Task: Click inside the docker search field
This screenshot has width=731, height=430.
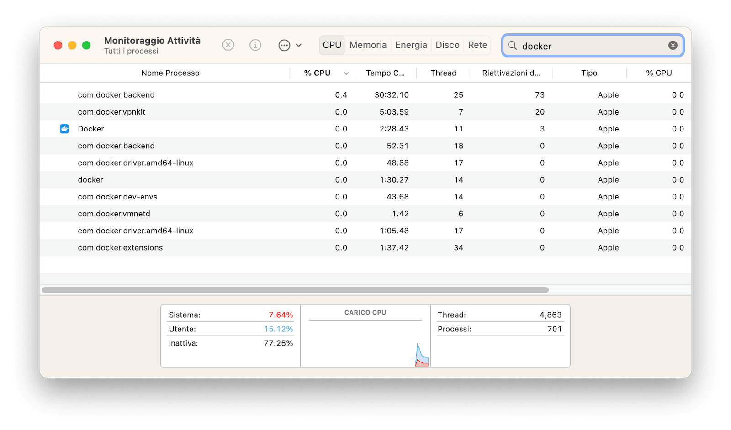Action: point(594,46)
